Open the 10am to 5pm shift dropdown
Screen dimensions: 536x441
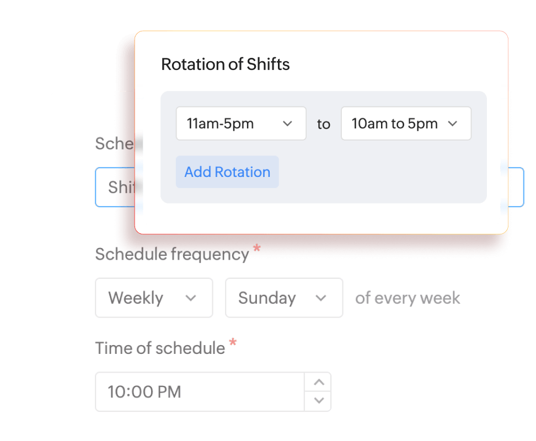tap(406, 123)
